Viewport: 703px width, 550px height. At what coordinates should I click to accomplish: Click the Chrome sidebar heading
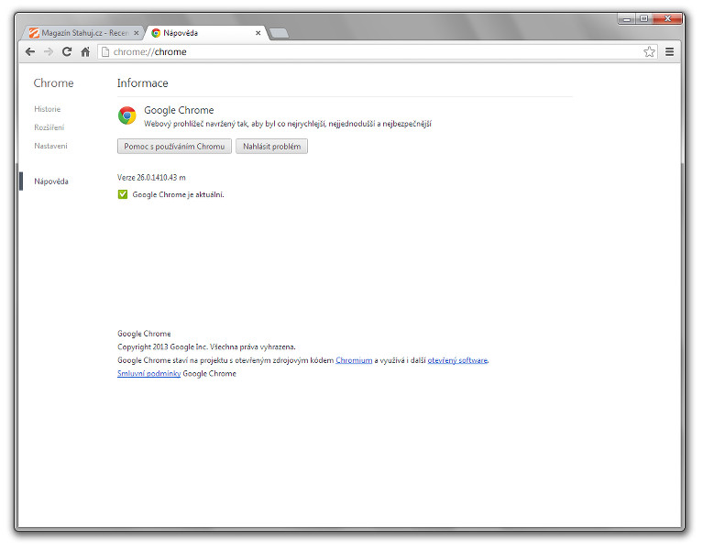[53, 82]
